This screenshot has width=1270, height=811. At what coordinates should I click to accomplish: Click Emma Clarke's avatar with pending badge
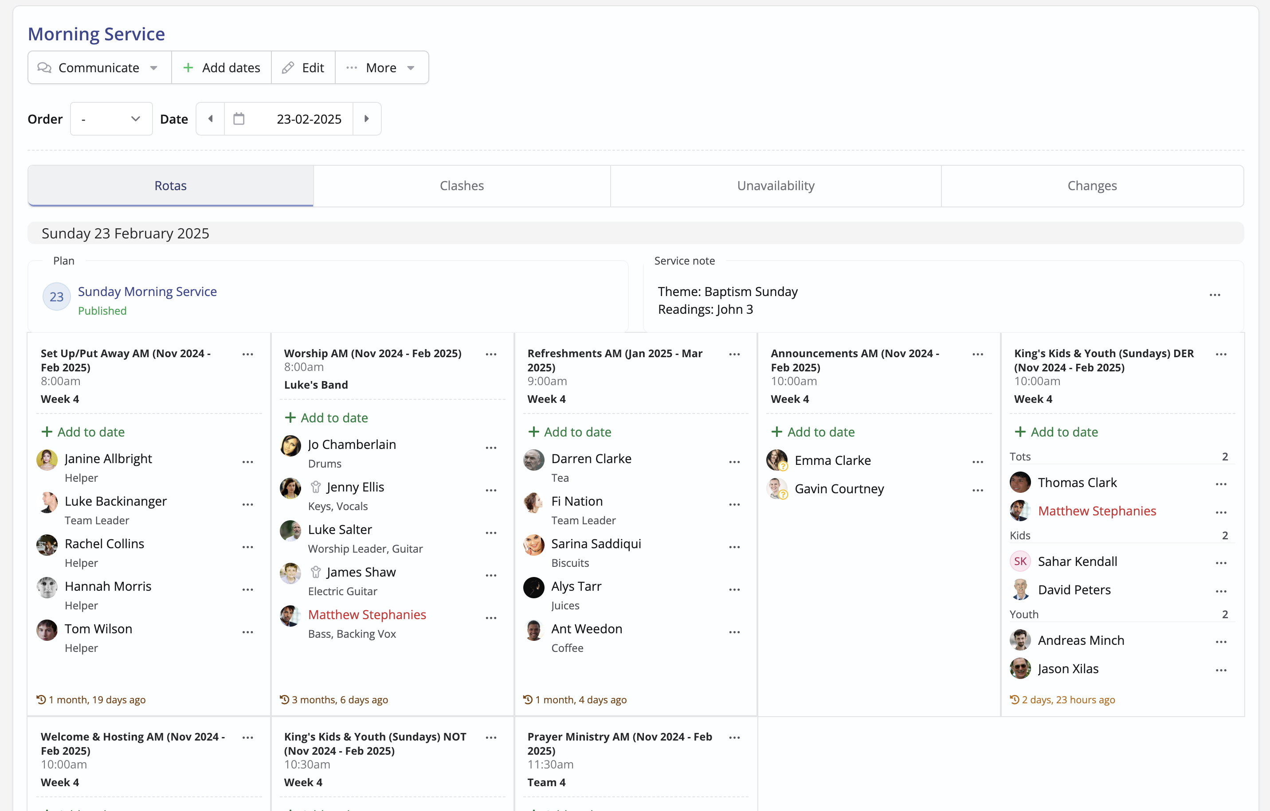coord(777,460)
